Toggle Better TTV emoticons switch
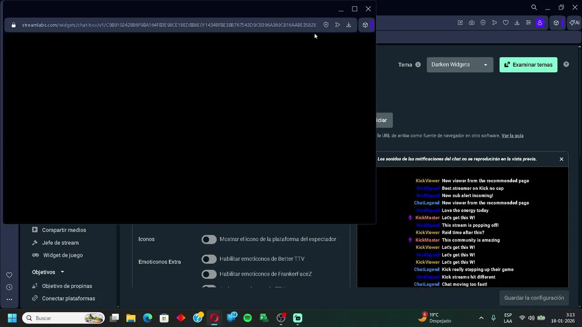The image size is (582, 327). click(209, 259)
